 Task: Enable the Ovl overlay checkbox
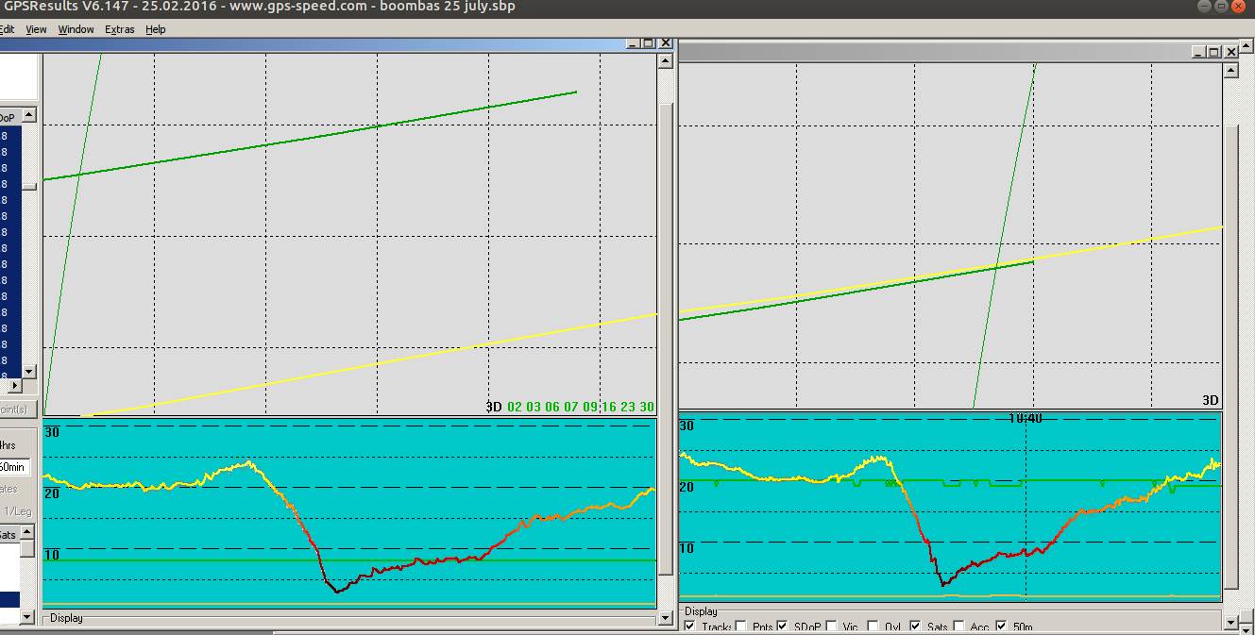pos(872,626)
